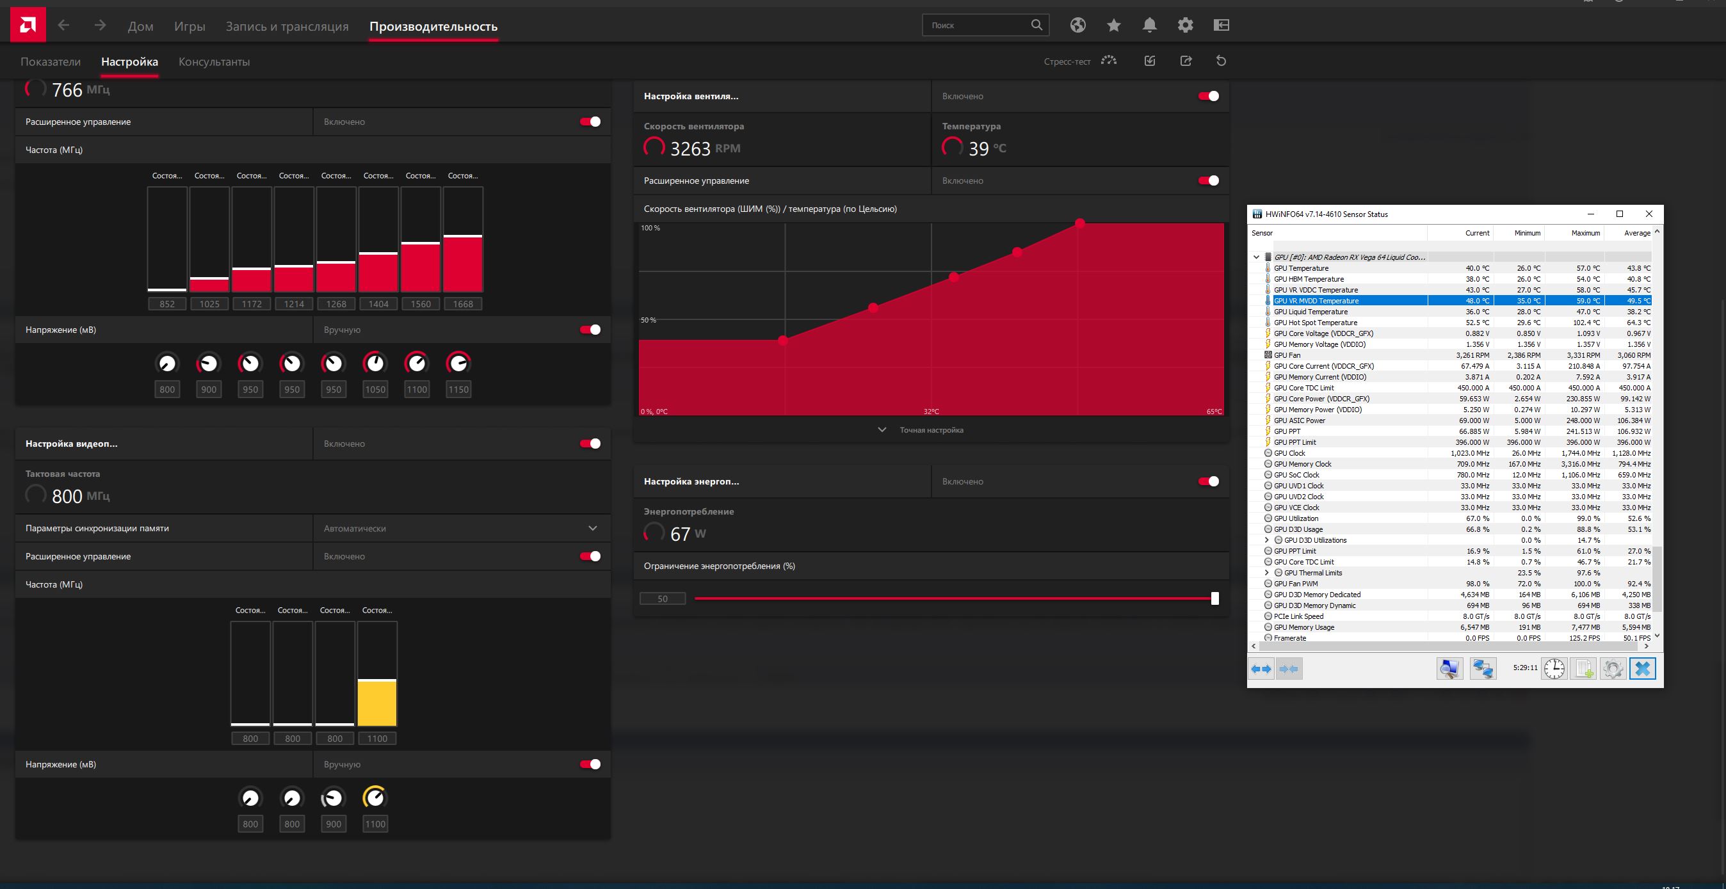
Task: Disable fan tuning toggle
Action: (1208, 97)
